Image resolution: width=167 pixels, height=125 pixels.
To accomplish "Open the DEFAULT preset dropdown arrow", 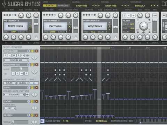I will click(x=154, y=6).
